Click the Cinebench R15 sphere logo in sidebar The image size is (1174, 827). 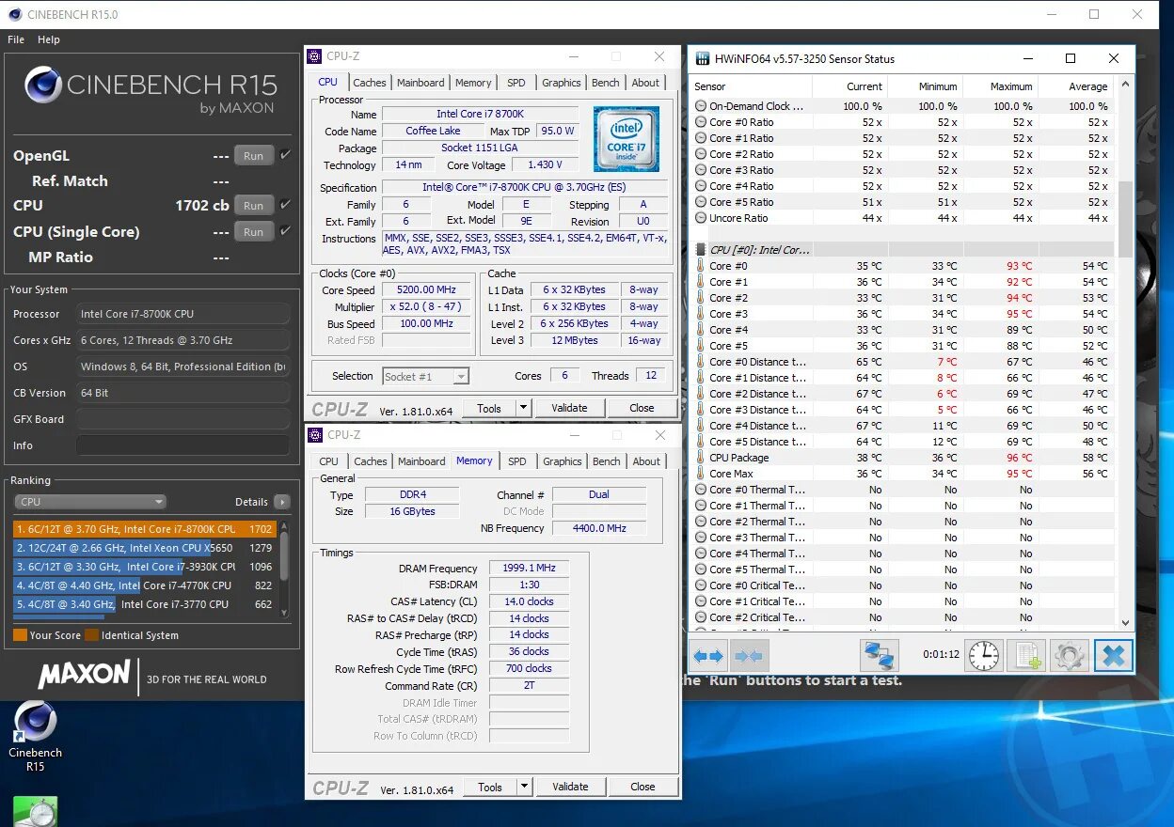click(43, 85)
